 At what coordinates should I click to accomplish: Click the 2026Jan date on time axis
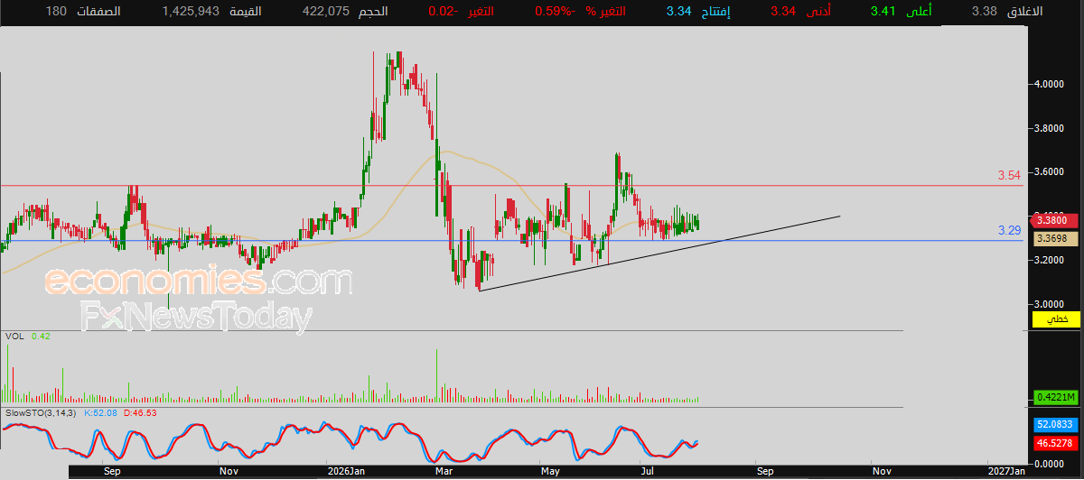(346, 470)
